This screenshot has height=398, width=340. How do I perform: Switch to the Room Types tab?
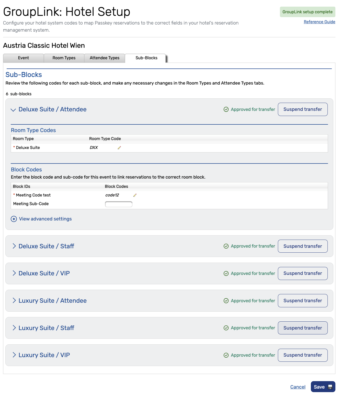pyautogui.click(x=64, y=58)
